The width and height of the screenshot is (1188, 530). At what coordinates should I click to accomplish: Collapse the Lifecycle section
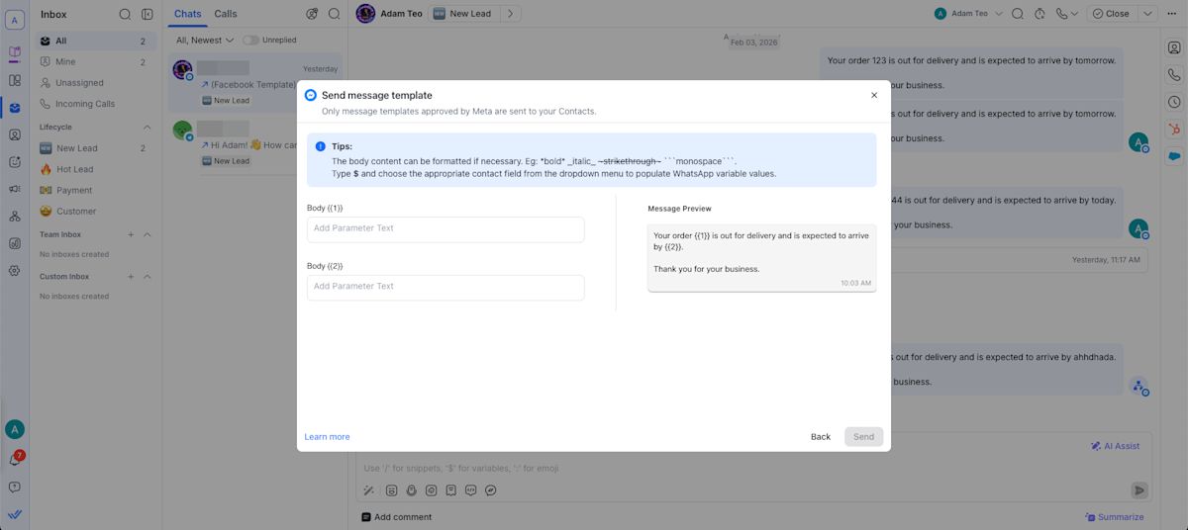(148, 128)
